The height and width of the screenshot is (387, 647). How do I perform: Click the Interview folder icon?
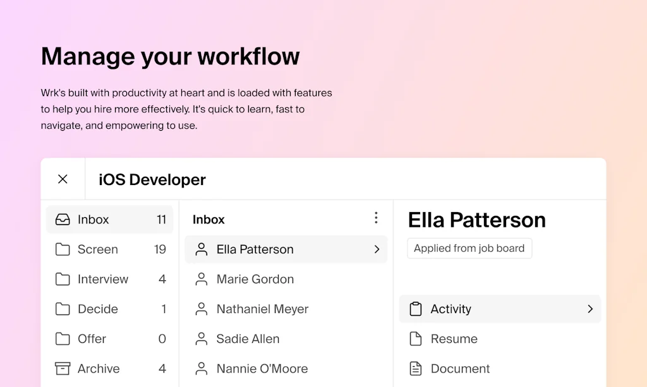(63, 279)
